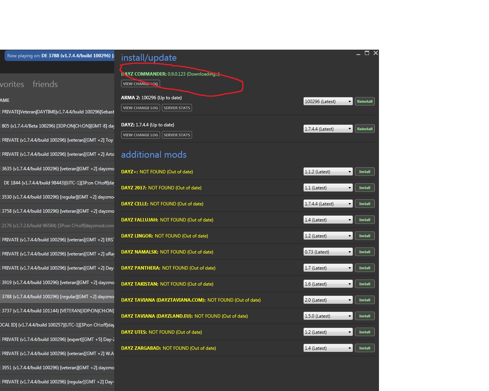489x391 pixels.
Task: Select server row 3635 veteran dayzmod
Action: coord(57,169)
